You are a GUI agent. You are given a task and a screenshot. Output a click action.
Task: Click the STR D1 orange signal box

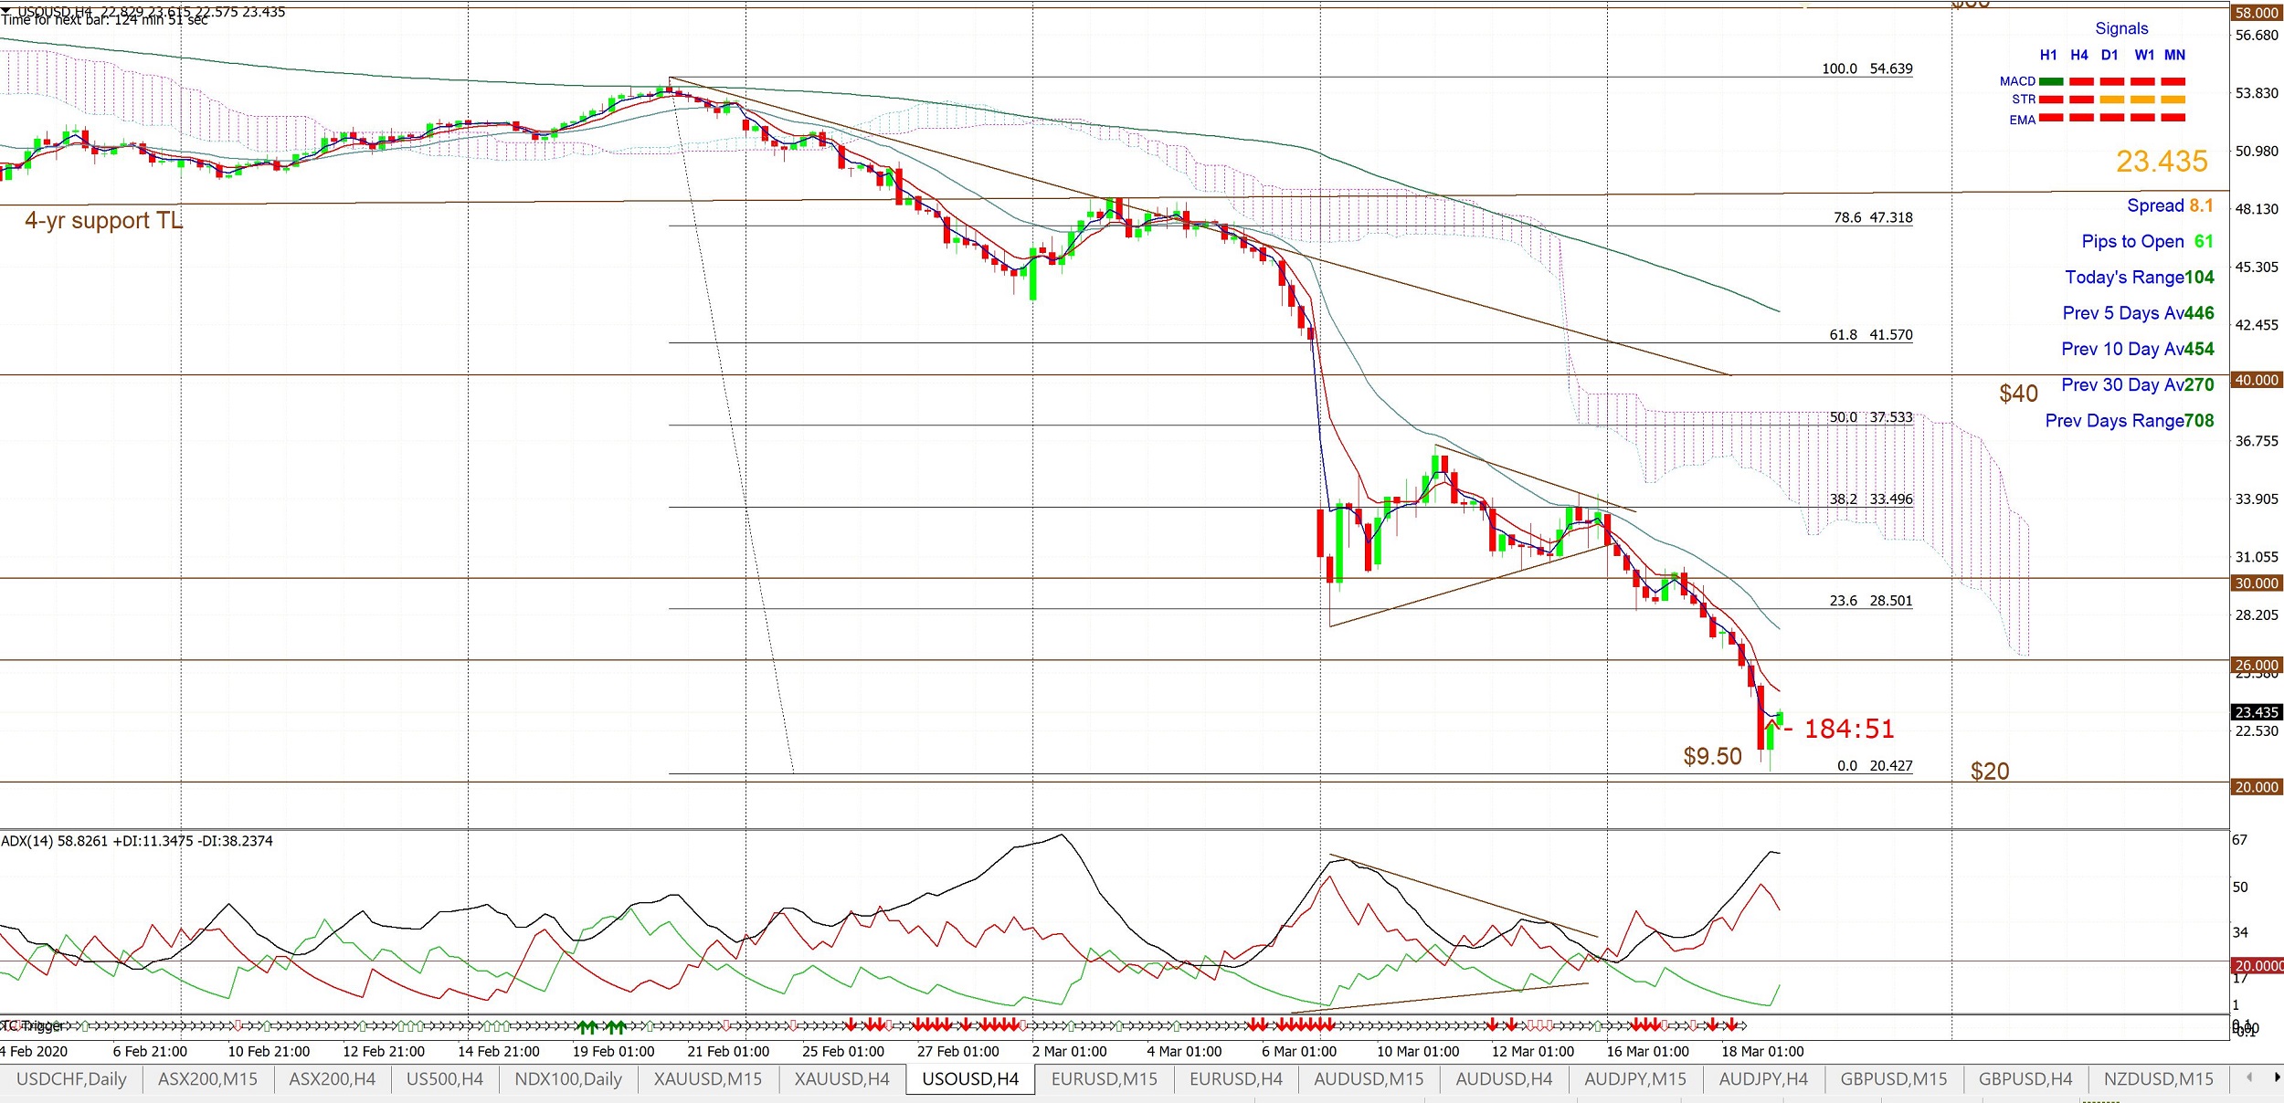pos(2111,100)
